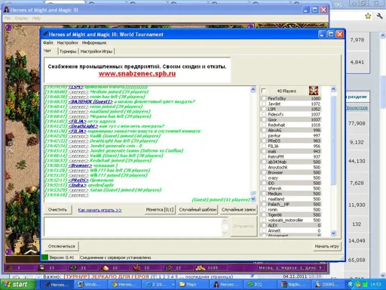The width and height of the screenshot is (386, 290).
Task: Click the browser wrench settings icon
Action: 379,16
